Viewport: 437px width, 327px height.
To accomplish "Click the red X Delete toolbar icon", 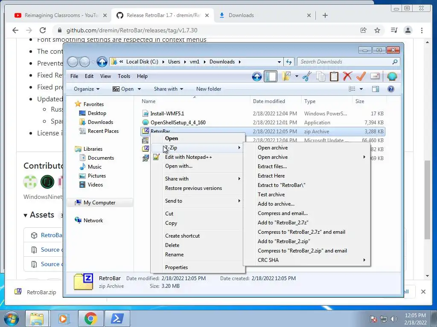I will pos(347,76).
